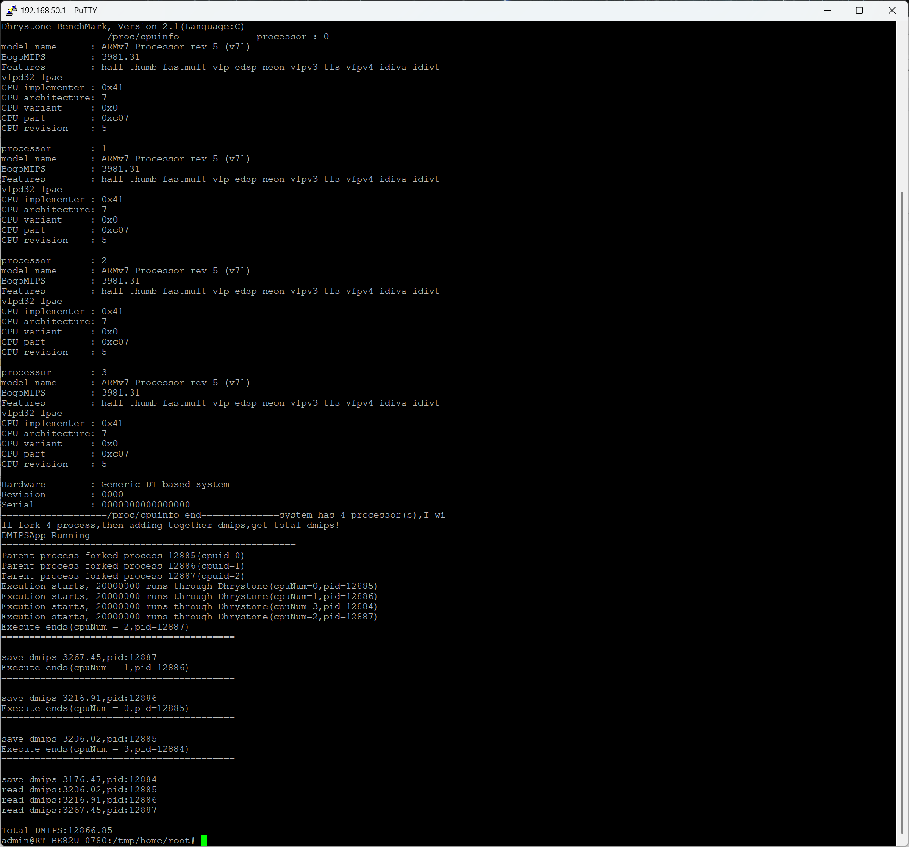Click the DMIPSApp Running line
This screenshot has height=847, width=909.
click(x=46, y=535)
